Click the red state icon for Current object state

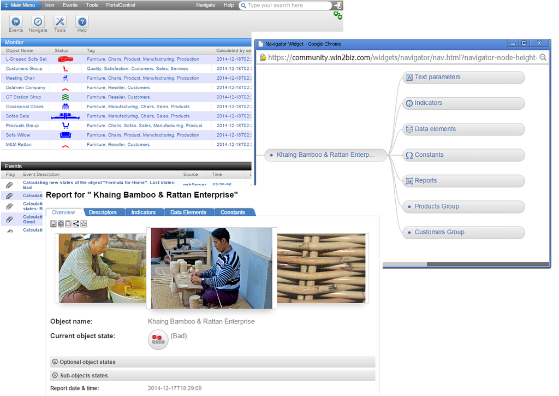tap(158, 339)
